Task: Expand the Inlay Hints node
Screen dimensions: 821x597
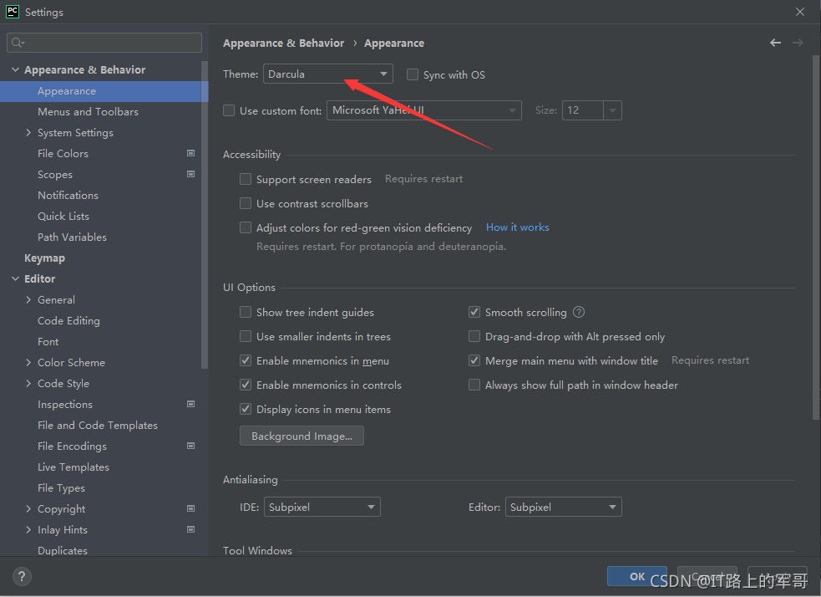Action: [28, 529]
